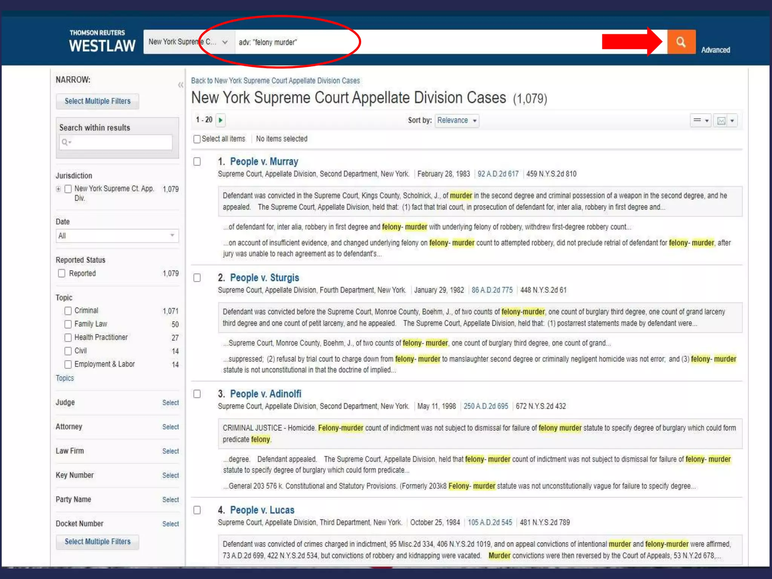Select checkbox for People v. Sturgis
This screenshot has height=579, width=772.
[x=197, y=278]
